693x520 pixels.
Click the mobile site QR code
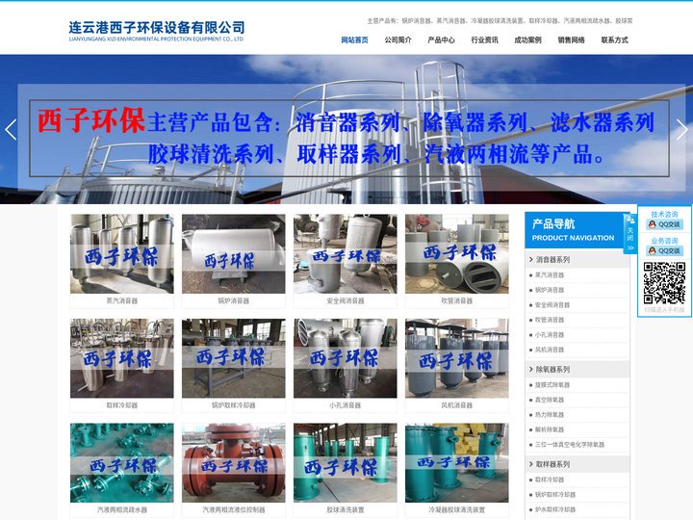(x=664, y=282)
